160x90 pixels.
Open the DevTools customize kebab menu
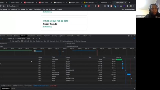click(131, 36)
